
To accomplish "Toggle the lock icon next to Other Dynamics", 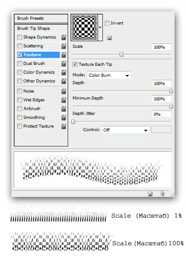I will point(64,81).
